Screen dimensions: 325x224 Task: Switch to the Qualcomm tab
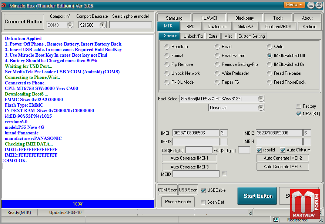click(x=217, y=27)
